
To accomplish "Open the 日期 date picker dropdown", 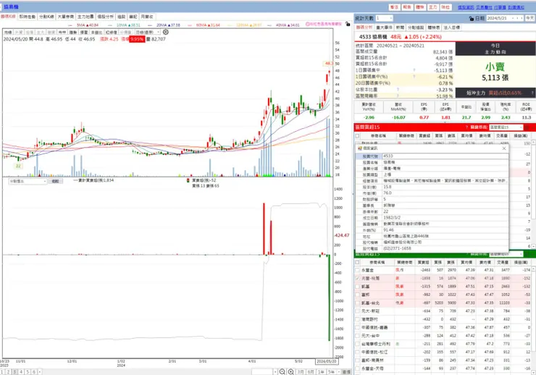I will coord(513,18).
